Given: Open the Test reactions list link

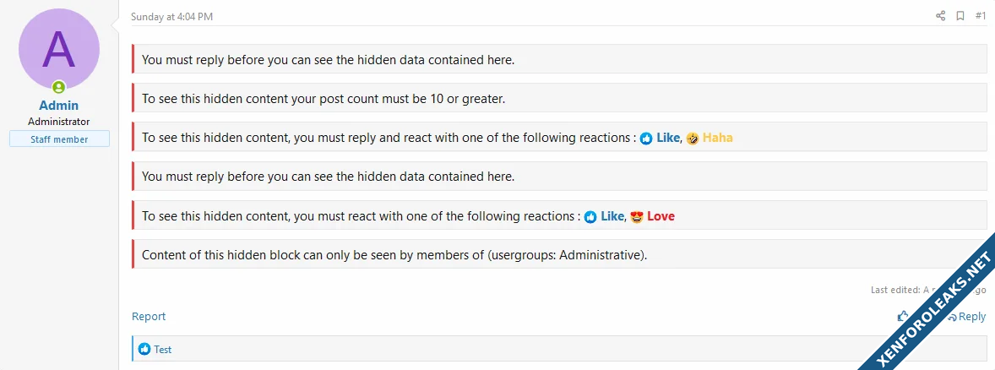Looking at the screenshot, I should click(163, 349).
